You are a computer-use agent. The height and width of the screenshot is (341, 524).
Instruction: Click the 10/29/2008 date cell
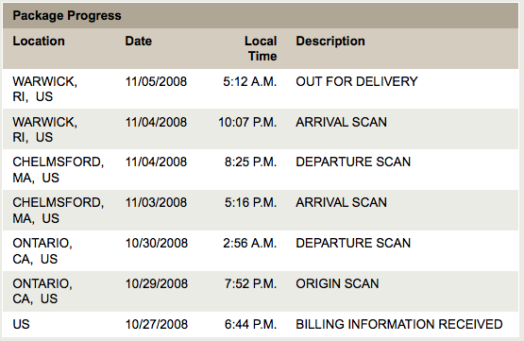157,283
